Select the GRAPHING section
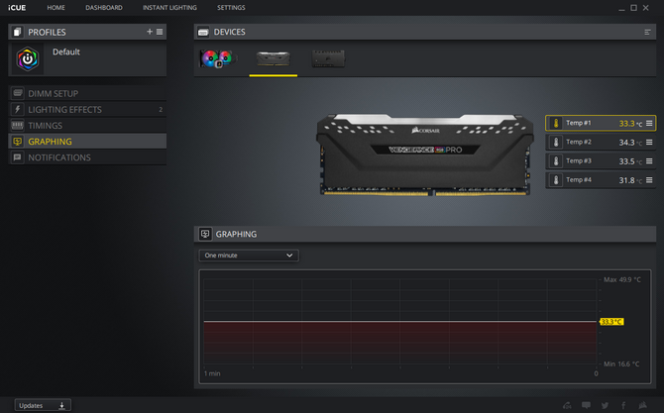Viewport: 664px width, 413px height. click(87, 142)
